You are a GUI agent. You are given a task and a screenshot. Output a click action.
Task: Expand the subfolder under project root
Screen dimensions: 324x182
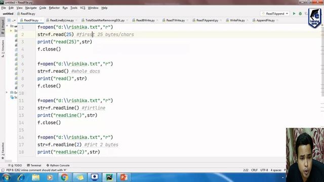(x=11, y=31)
